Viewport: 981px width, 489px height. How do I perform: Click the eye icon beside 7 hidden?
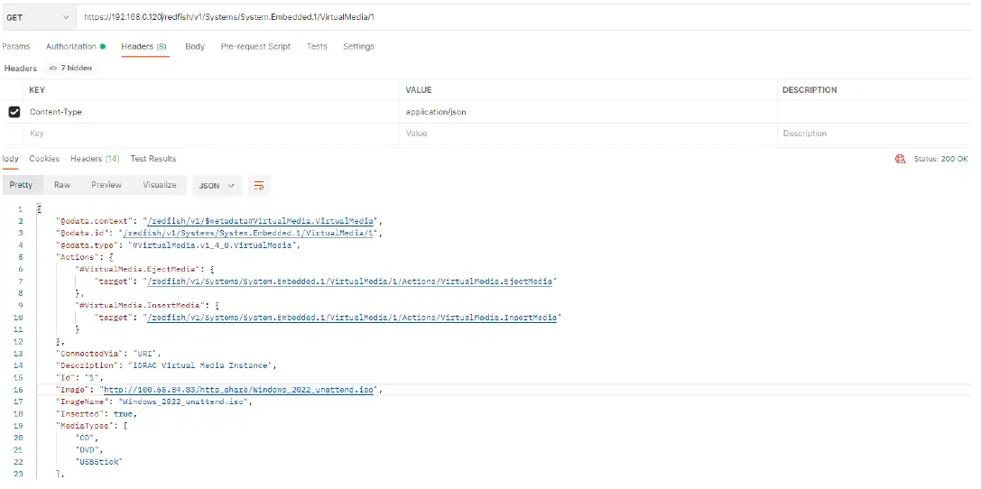click(x=52, y=68)
